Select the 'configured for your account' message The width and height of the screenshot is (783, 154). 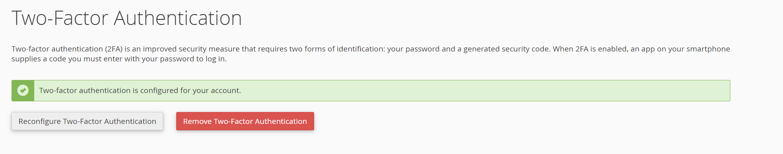(x=190, y=91)
